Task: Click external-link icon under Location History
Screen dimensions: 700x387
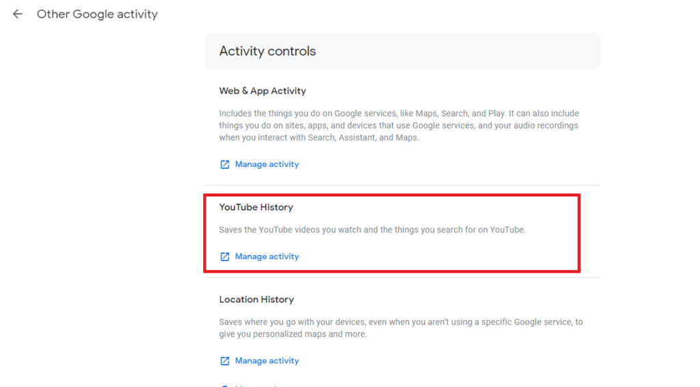Action: 224,360
